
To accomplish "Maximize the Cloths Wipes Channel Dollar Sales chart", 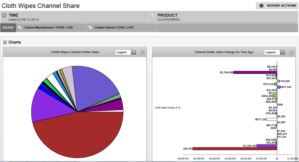I will coord(143,52).
